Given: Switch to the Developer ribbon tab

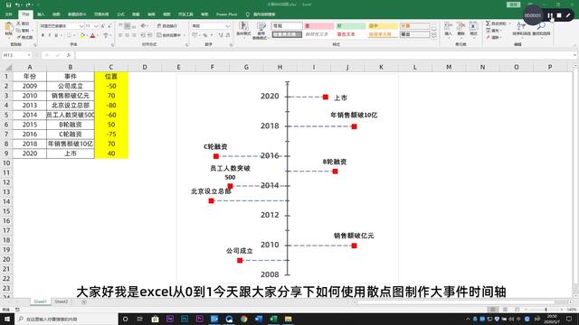Looking at the screenshot, I should 185,14.
